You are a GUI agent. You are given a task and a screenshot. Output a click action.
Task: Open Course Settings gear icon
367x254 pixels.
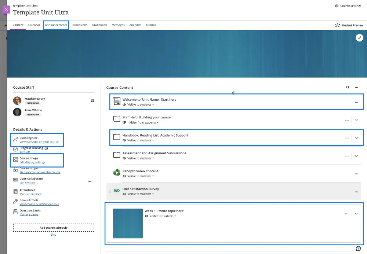337,6
